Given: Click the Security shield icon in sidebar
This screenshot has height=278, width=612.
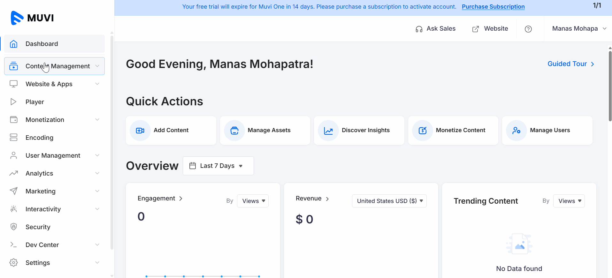Looking at the screenshot, I should [x=13, y=227].
